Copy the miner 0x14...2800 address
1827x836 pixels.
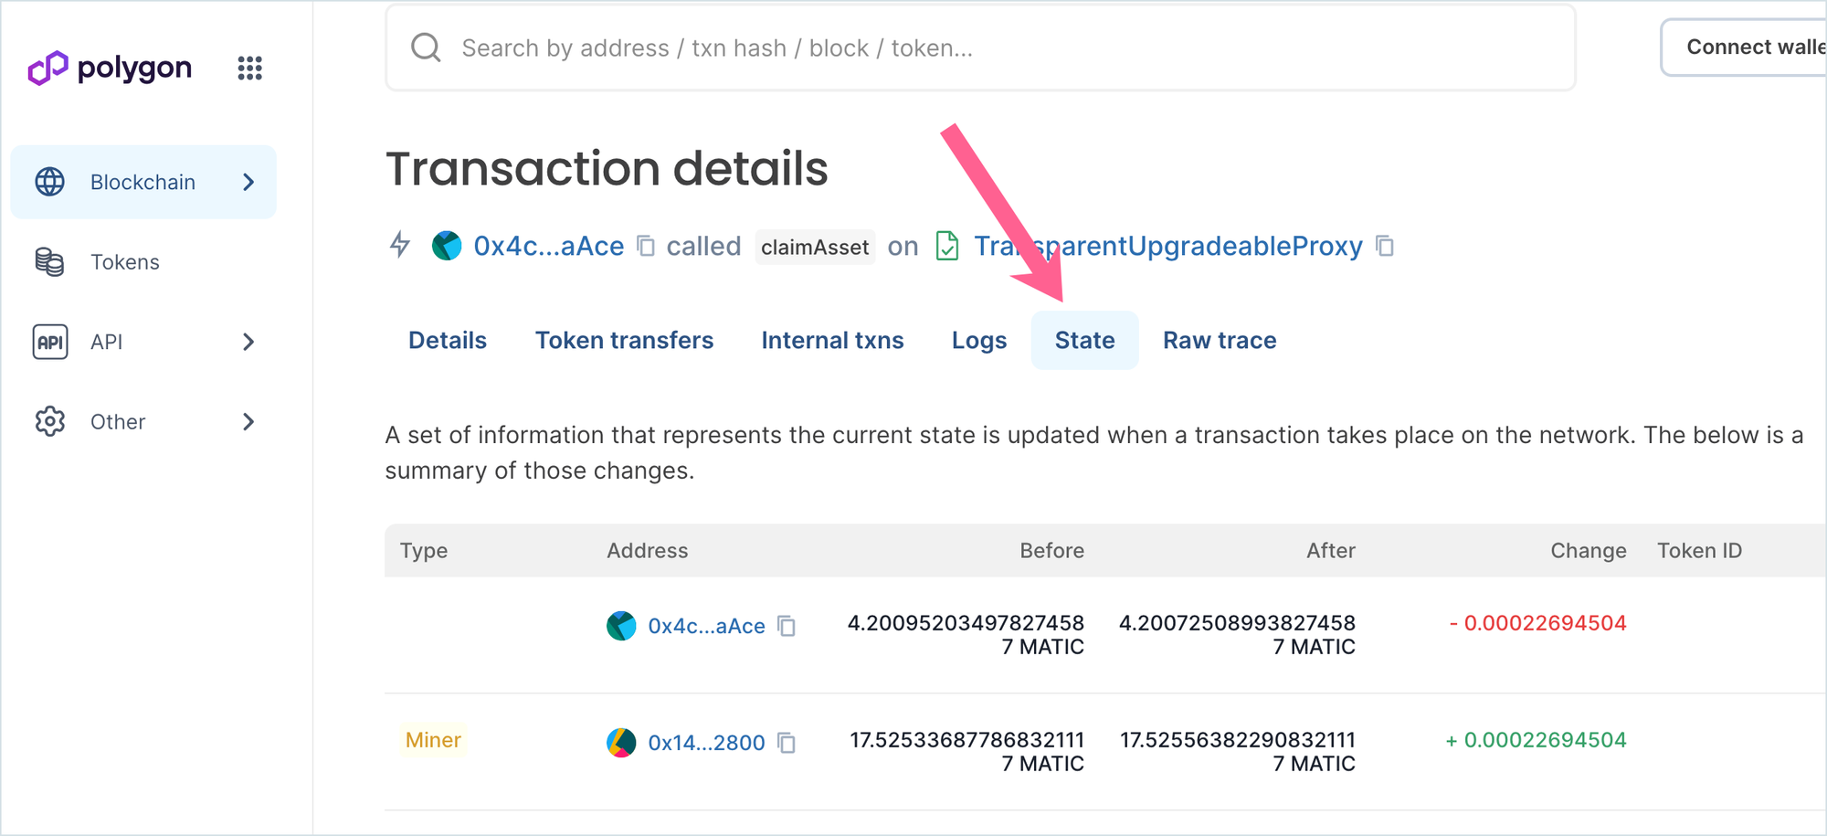pyautogui.click(x=787, y=743)
